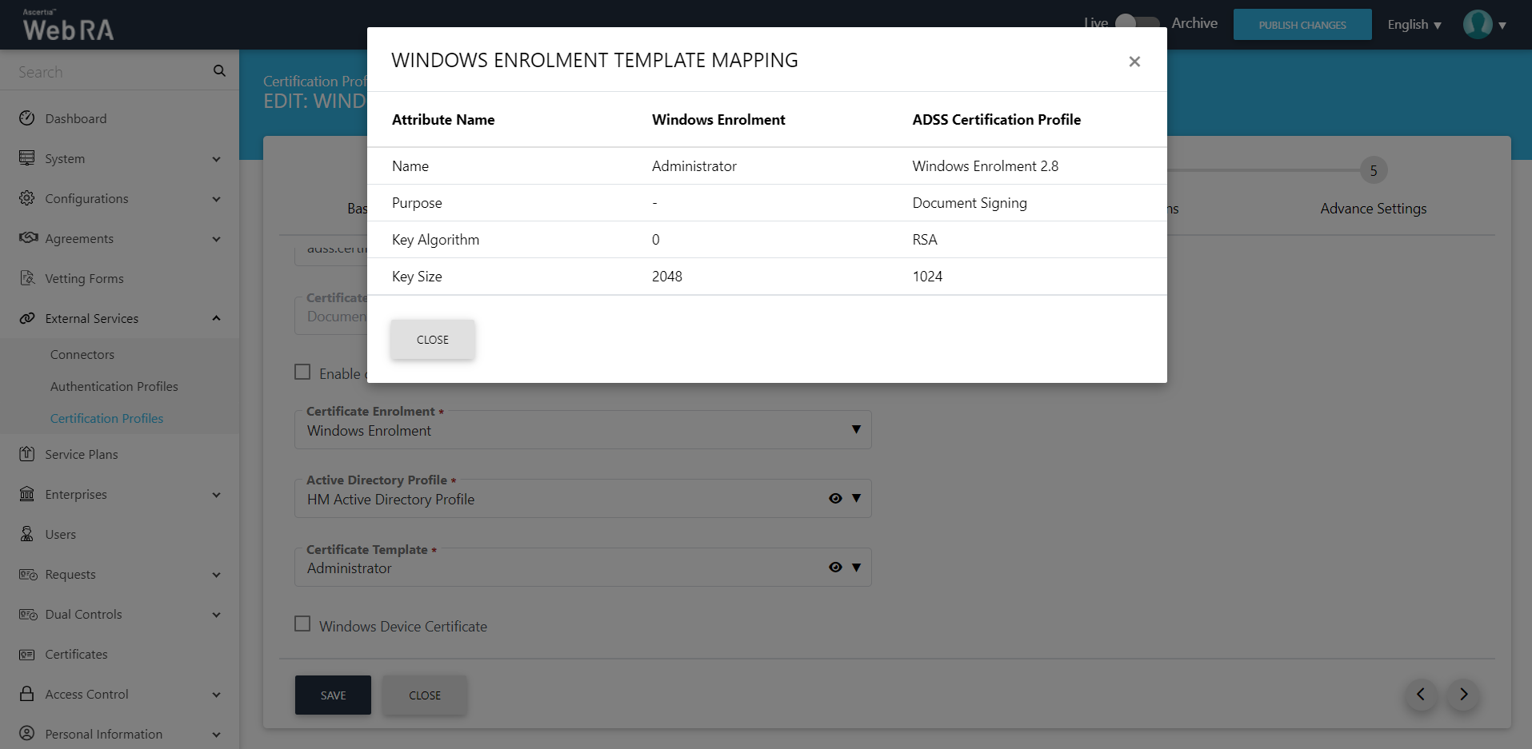Go to previous step with left arrow
This screenshot has height=749, width=1532.
[1421, 695]
